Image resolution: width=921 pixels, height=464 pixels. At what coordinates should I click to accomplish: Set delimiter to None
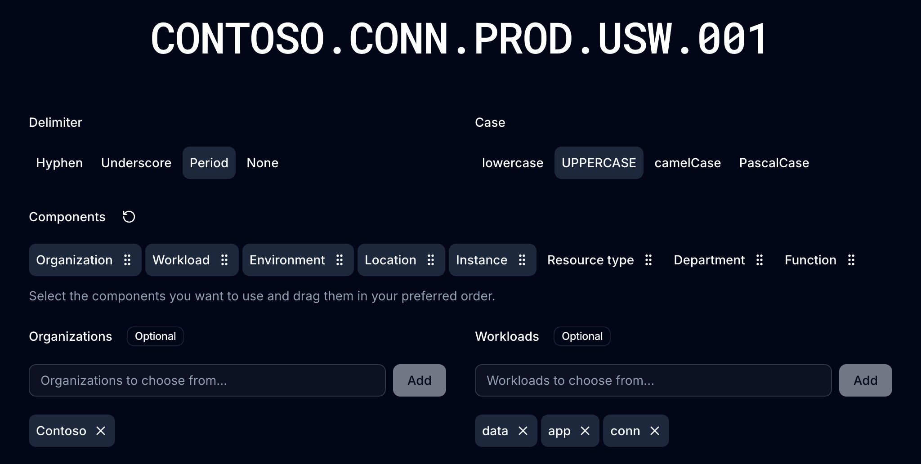(263, 163)
